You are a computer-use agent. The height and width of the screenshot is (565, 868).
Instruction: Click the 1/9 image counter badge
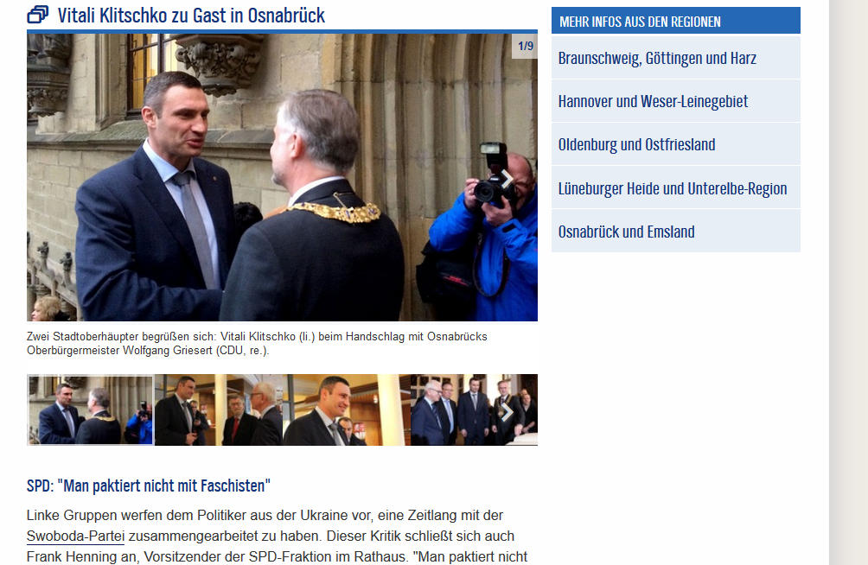pyautogui.click(x=526, y=46)
